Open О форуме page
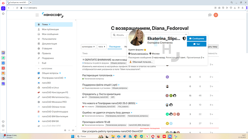The width and height of the screenshot is (248, 139). (x=47, y=48)
